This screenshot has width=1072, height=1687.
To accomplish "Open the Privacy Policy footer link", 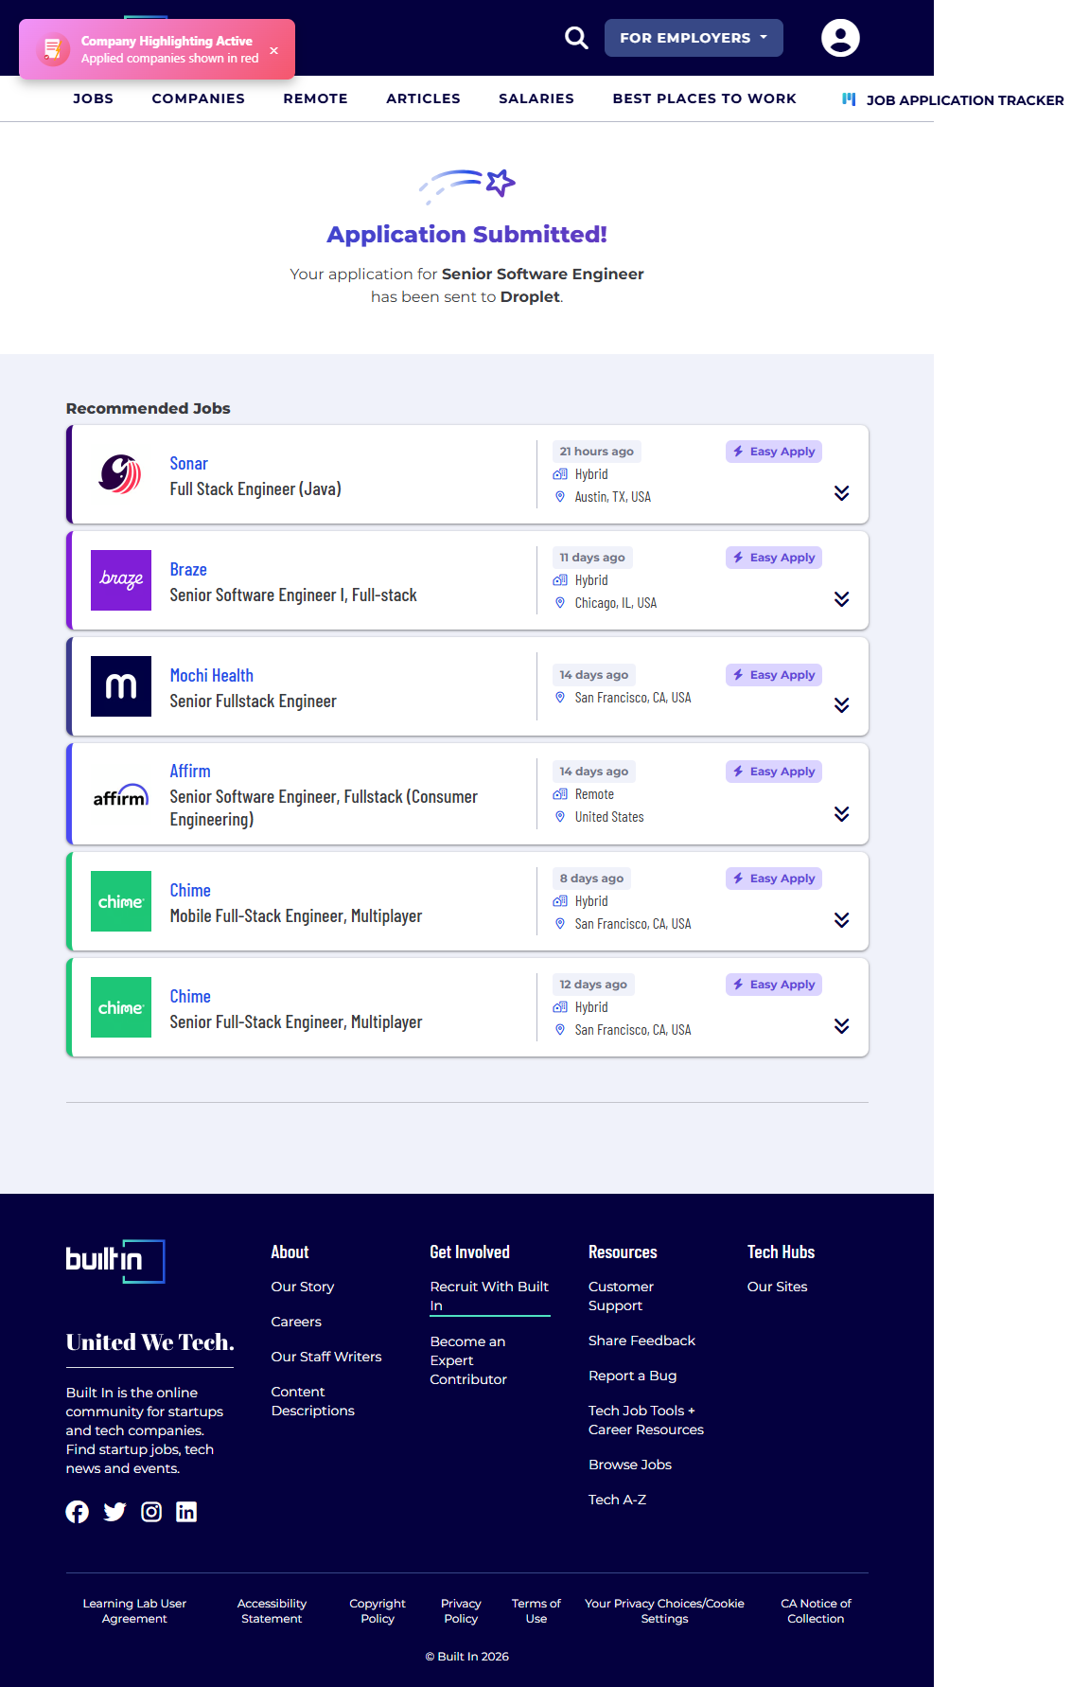I will click(x=461, y=1610).
